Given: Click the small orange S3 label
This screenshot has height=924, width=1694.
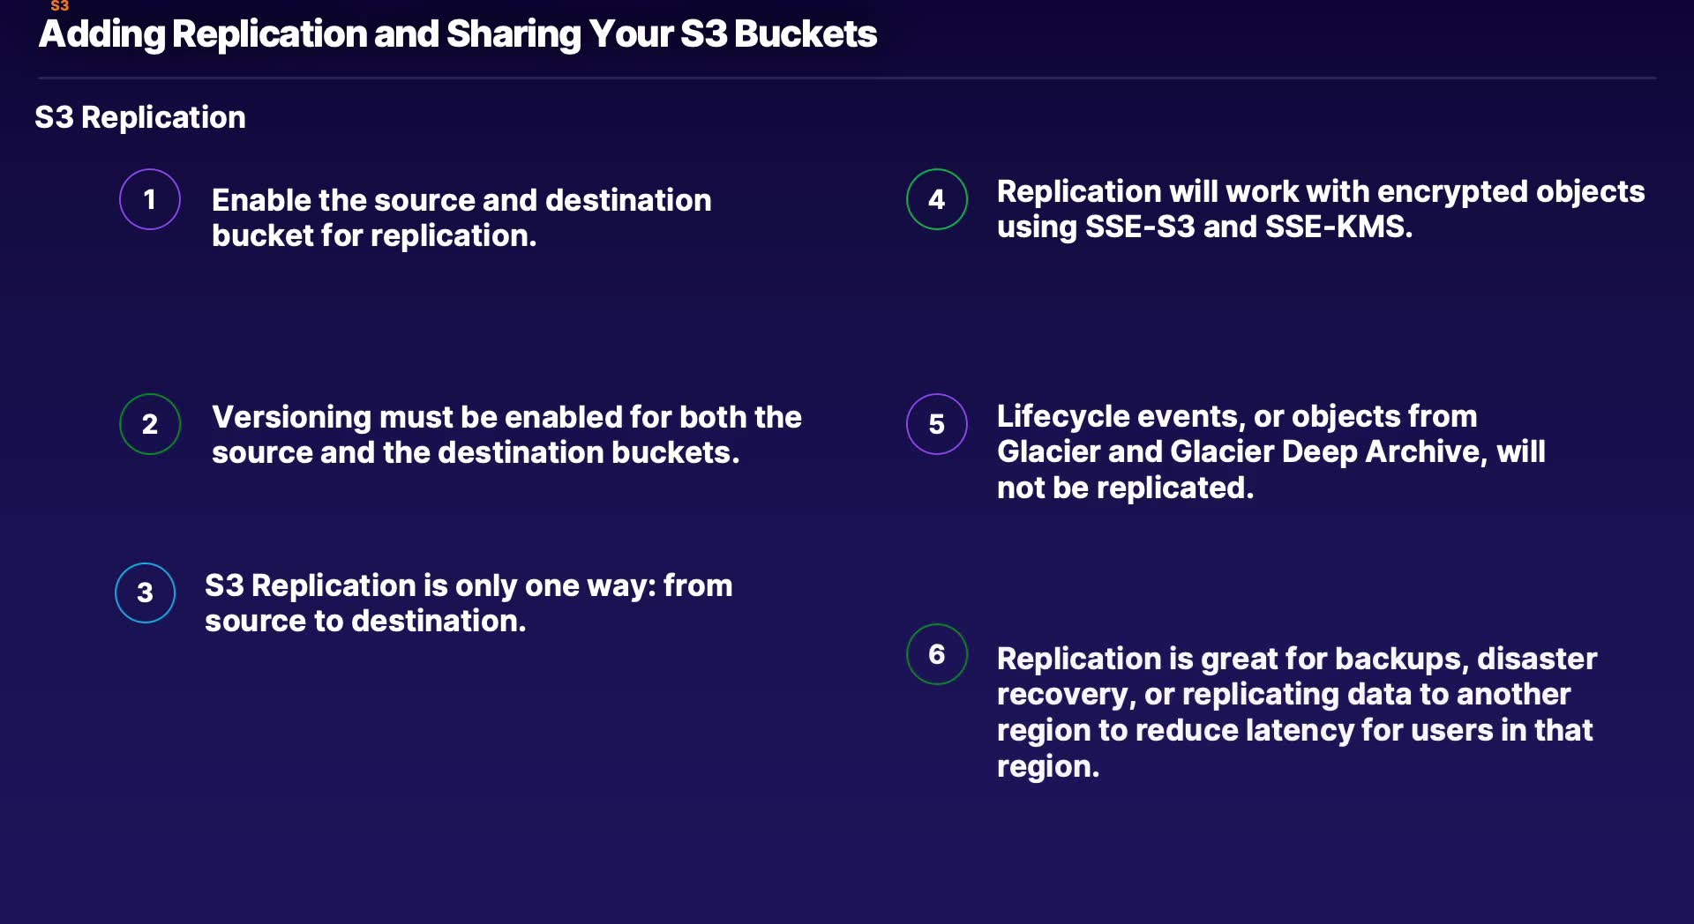Looking at the screenshot, I should coord(59,5).
